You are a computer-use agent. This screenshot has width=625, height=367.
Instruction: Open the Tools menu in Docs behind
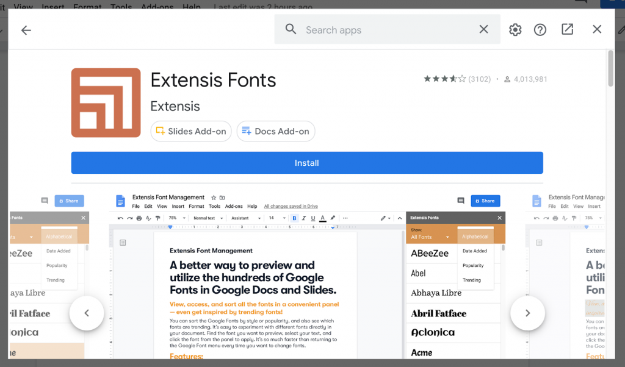tap(121, 7)
